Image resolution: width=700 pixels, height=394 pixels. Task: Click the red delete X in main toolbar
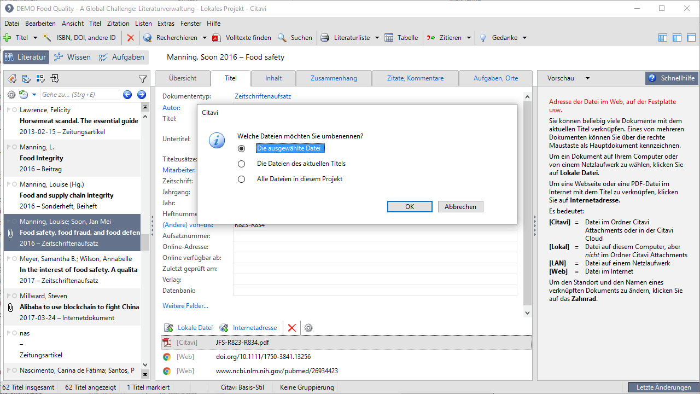(x=130, y=38)
